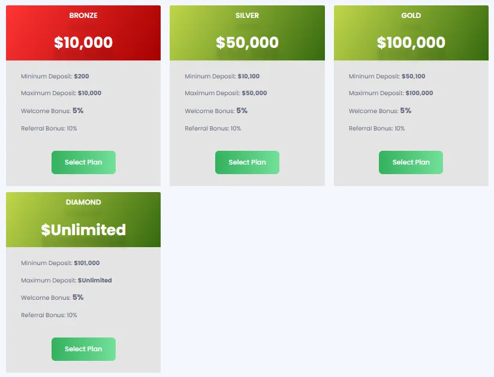This screenshot has height=377, width=494.
Task: Click the BRONZE plan header
Action: 83,16
